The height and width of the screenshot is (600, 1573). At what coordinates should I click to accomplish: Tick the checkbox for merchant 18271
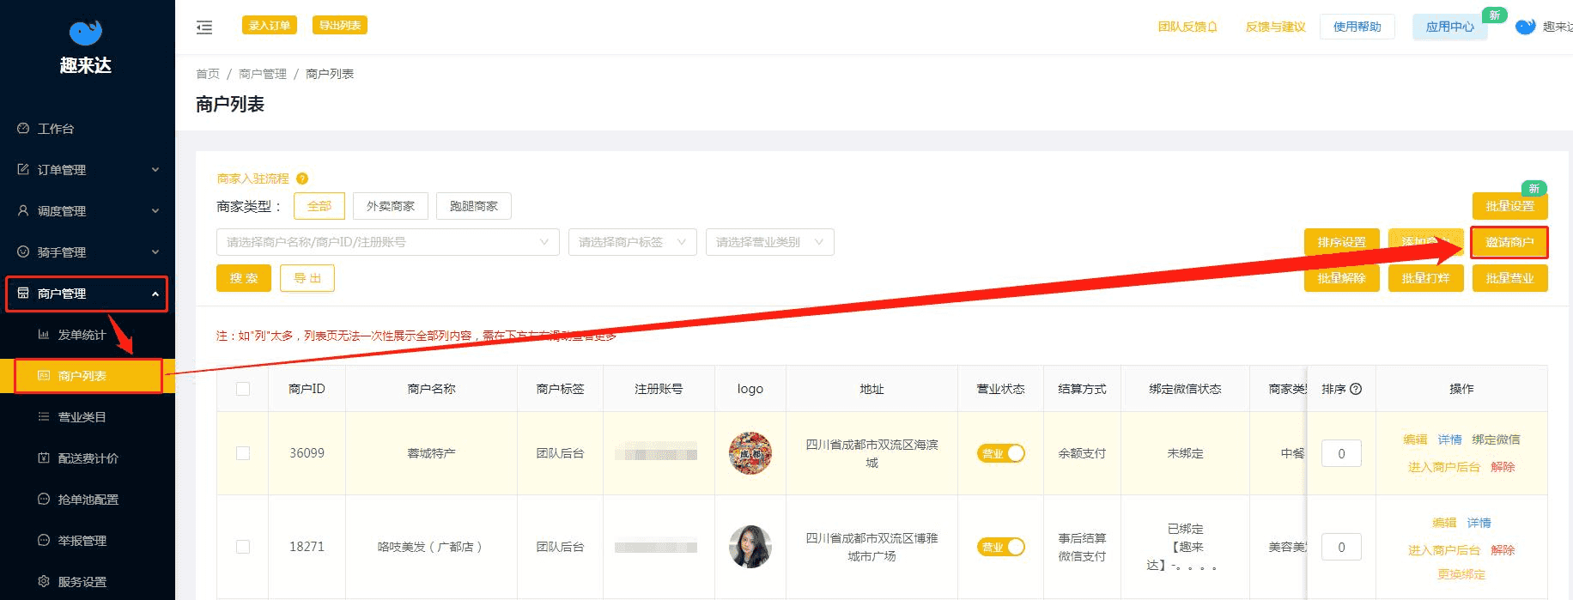(243, 547)
